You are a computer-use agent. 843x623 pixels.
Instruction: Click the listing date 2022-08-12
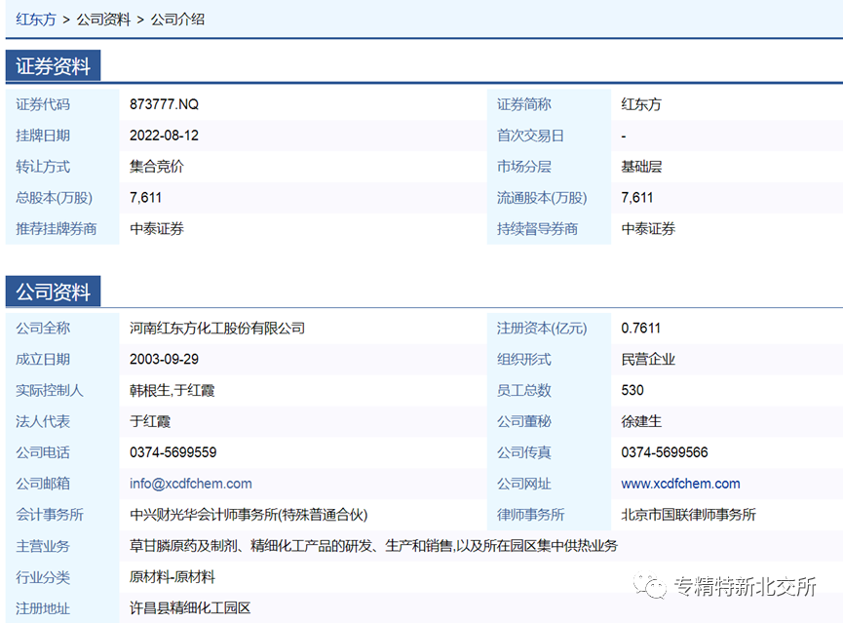pyautogui.click(x=164, y=136)
